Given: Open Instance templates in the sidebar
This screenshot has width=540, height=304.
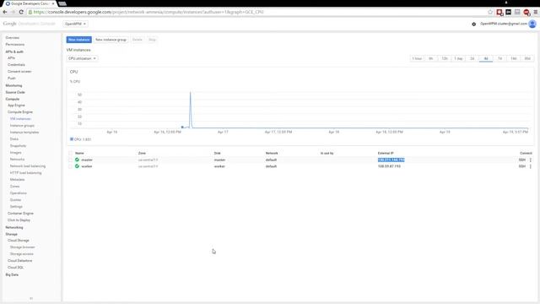Looking at the screenshot, I should click(24, 133).
